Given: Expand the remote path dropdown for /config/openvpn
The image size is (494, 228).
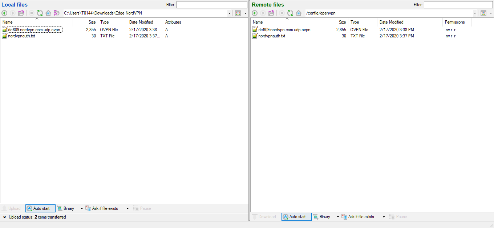Looking at the screenshot, I should (x=475, y=13).
